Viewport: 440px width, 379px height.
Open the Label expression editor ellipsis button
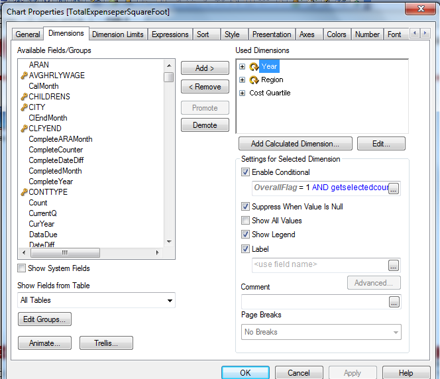pyautogui.click(x=394, y=266)
